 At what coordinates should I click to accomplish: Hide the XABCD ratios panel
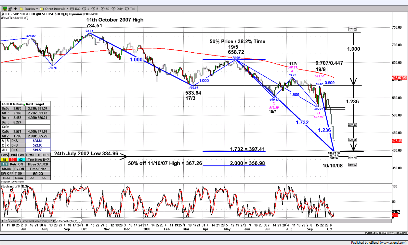pyautogui.click(x=7, y=178)
